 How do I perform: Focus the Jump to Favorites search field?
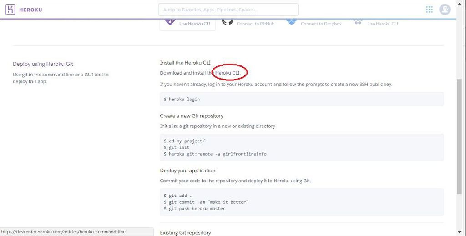coord(228,10)
